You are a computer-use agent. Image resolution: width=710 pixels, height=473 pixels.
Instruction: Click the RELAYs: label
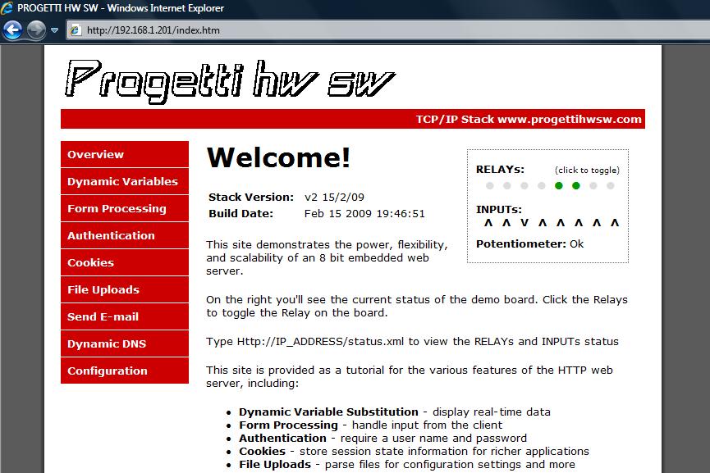click(500, 170)
